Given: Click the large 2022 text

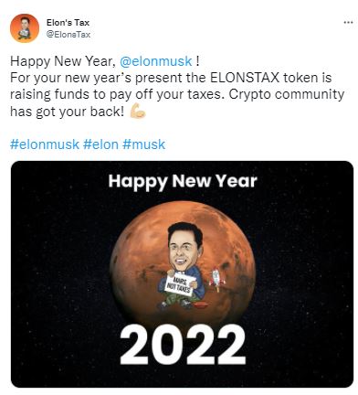Looking at the screenshot, I should tap(183, 345).
